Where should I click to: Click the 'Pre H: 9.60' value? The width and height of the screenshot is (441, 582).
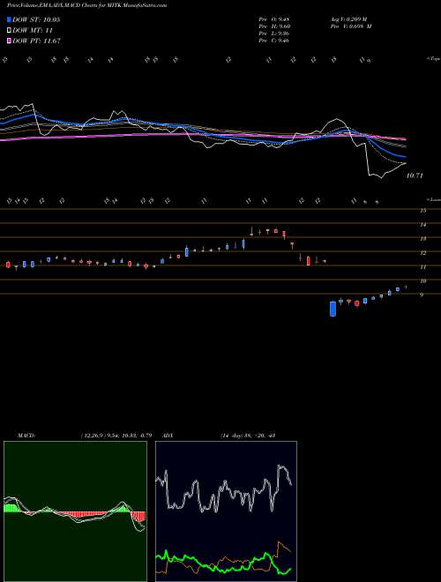coord(274,26)
